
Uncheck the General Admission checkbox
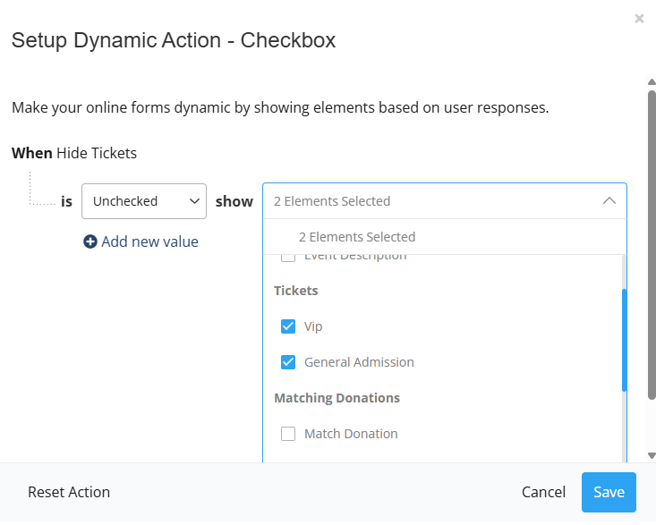tap(288, 362)
